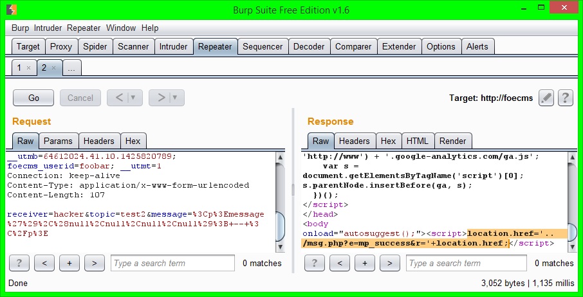
Task: Close Repeater tab 1 with its x
Action: point(29,68)
